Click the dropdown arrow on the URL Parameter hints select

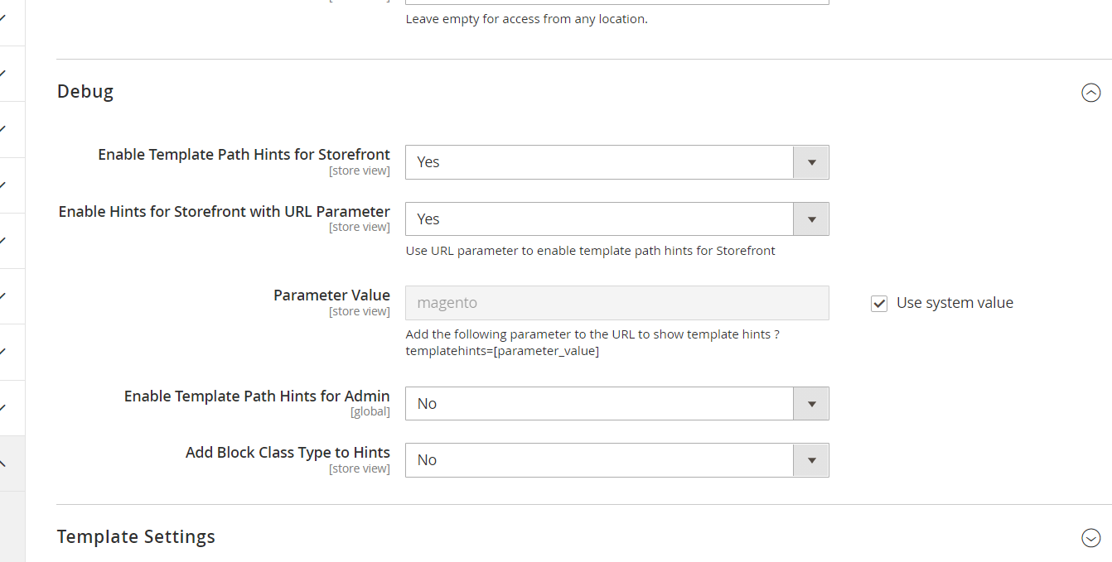[810, 219]
